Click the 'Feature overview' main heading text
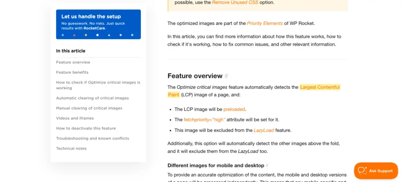The width and height of the screenshot is (404, 182). 195,76
